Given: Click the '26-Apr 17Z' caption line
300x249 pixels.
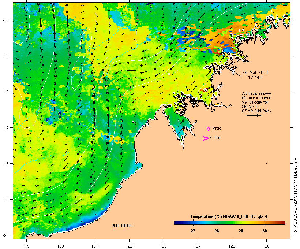Looking at the screenshot, I should point(252,107).
